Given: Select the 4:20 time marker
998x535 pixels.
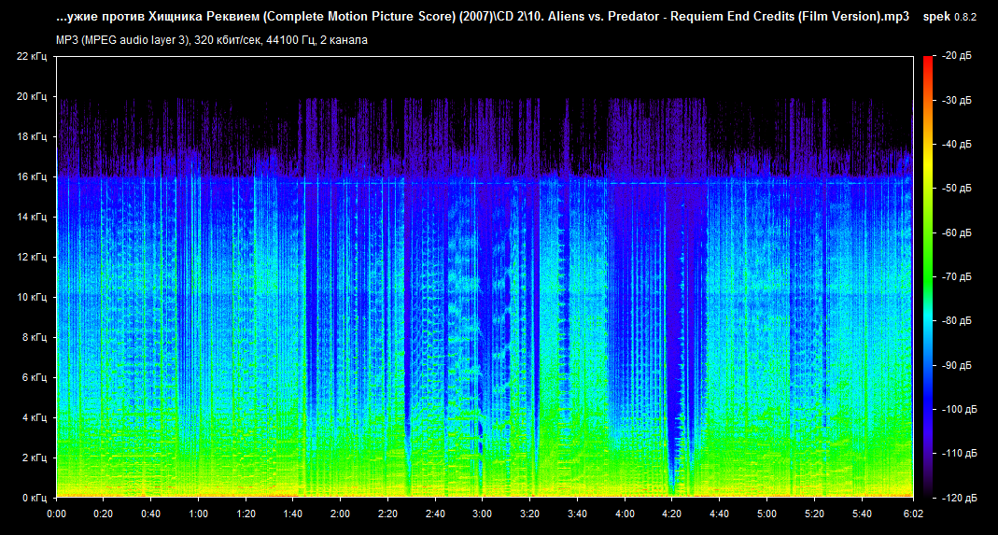Looking at the screenshot, I should [672, 514].
